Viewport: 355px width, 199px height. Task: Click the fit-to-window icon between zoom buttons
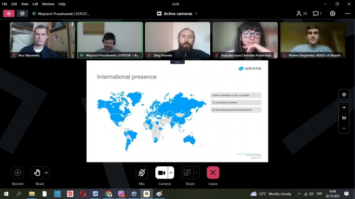point(344,118)
